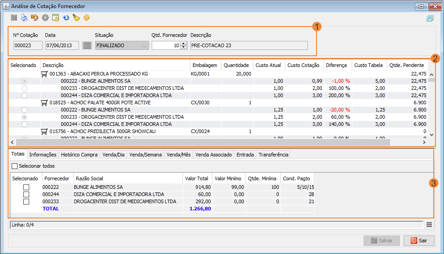Increase Qtd. Fornecedor with up arrow
This screenshot has height=254, width=444.
point(184,44)
